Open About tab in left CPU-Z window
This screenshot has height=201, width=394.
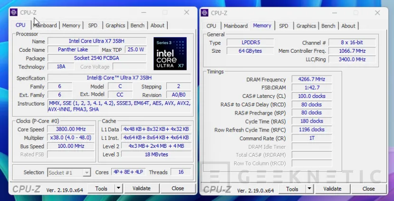(157, 25)
